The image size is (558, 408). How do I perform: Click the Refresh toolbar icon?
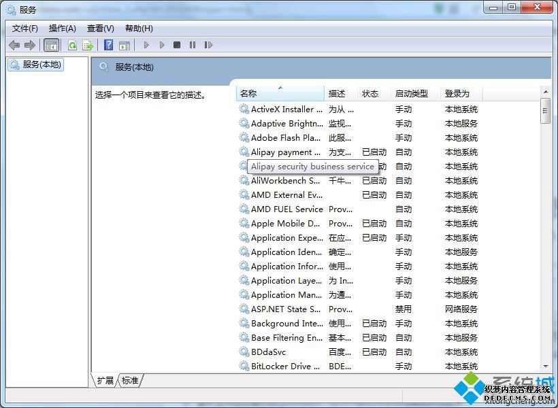73,45
